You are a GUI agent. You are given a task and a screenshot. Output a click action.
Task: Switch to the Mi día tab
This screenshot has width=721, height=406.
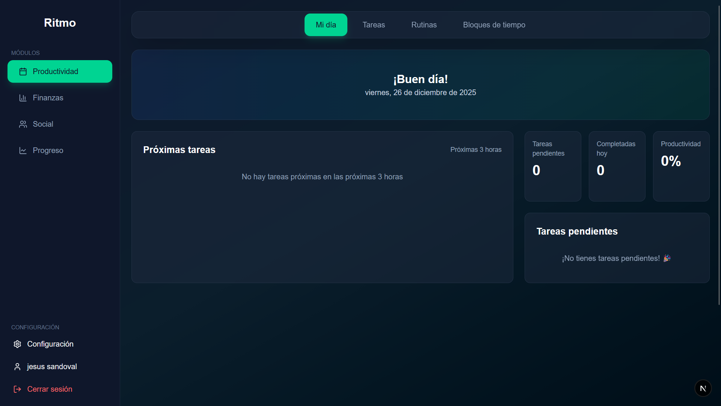click(x=326, y=25)
